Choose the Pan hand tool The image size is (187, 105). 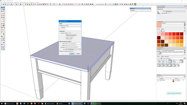tap(4, 36)
